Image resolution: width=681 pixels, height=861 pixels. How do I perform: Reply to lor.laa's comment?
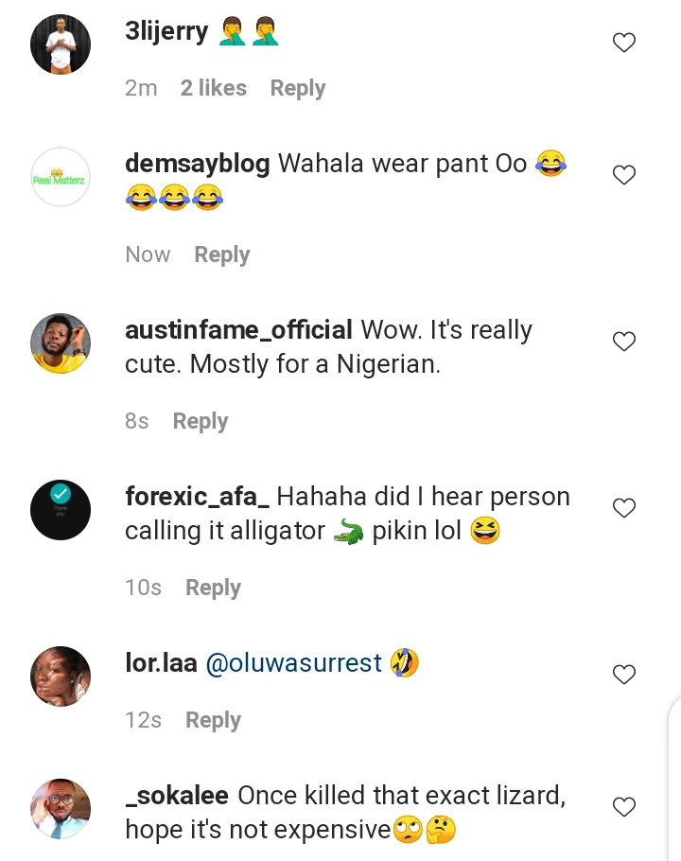tap(213, 720)
